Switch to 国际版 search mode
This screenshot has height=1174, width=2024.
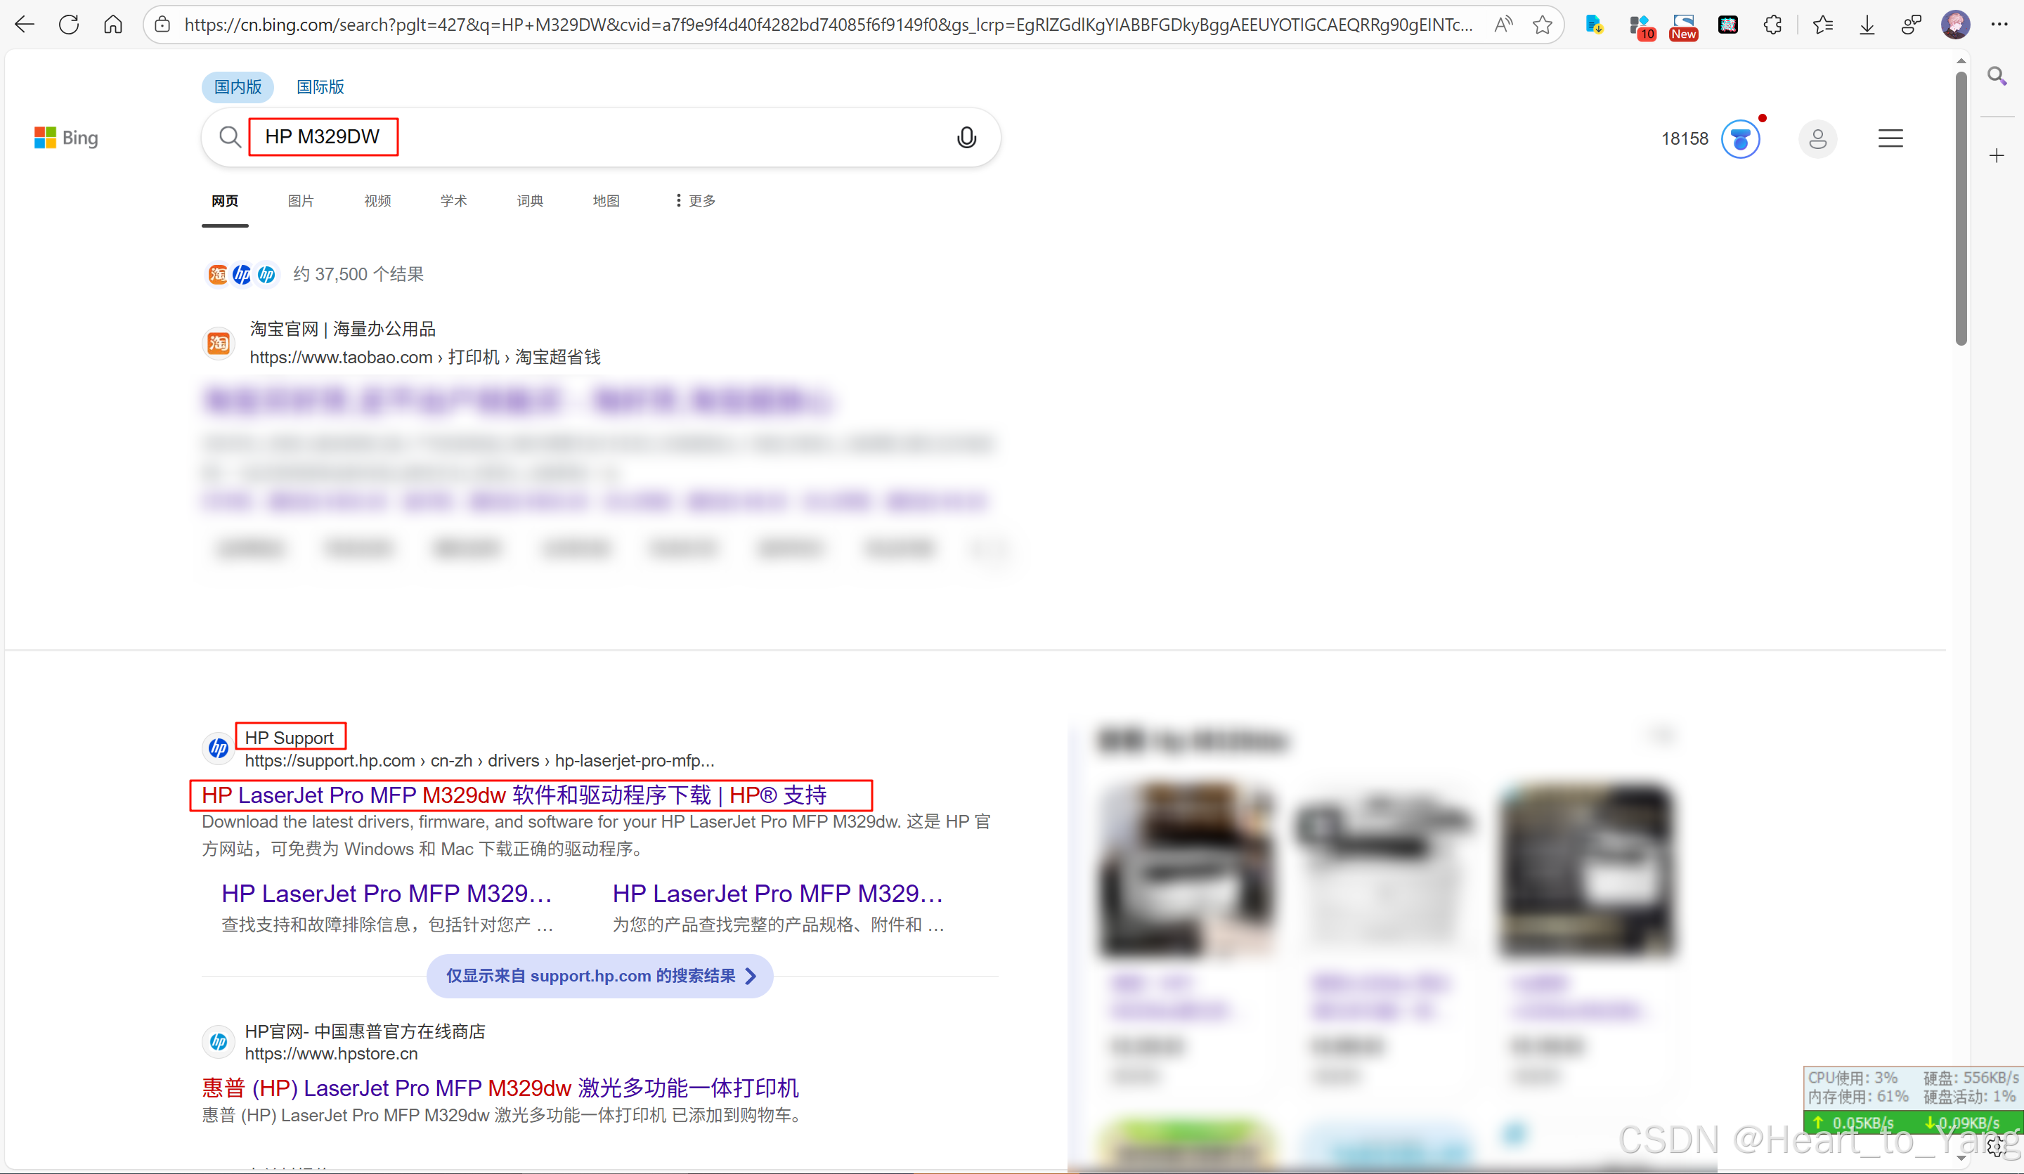320,86
